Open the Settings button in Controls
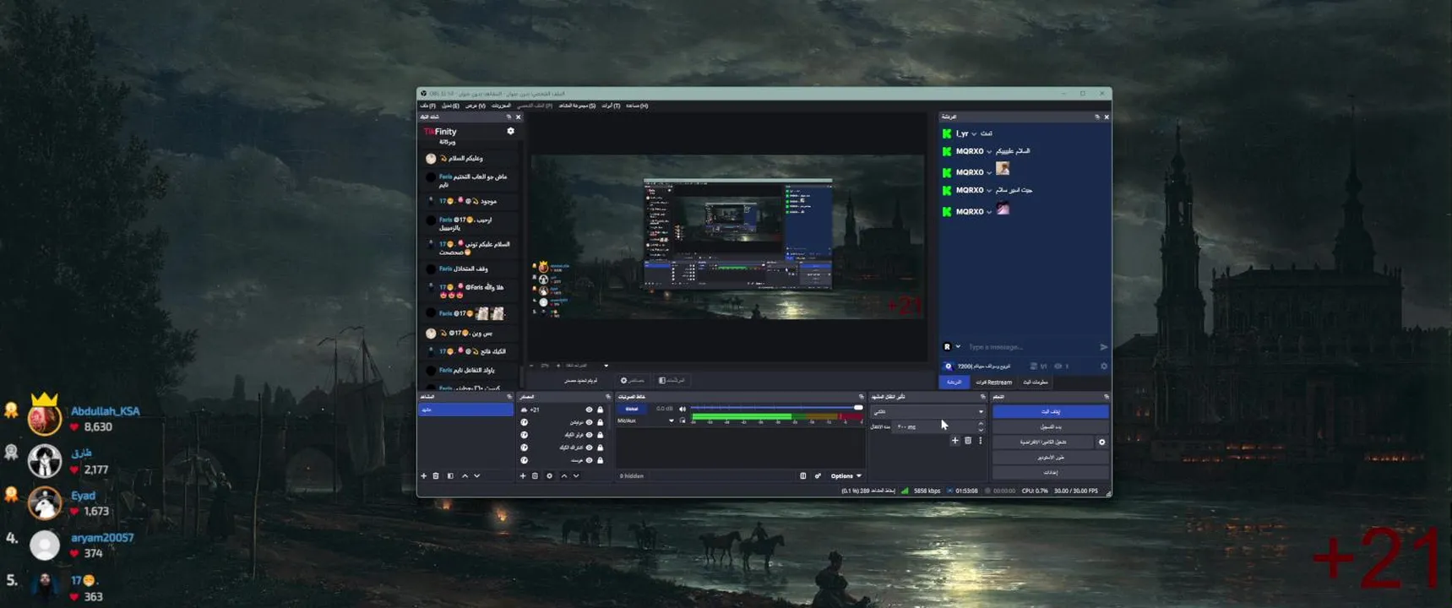This screenshot has width=1452, height=608. 1050,473
